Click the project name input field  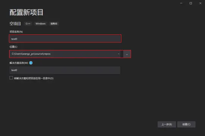(65, 39)
